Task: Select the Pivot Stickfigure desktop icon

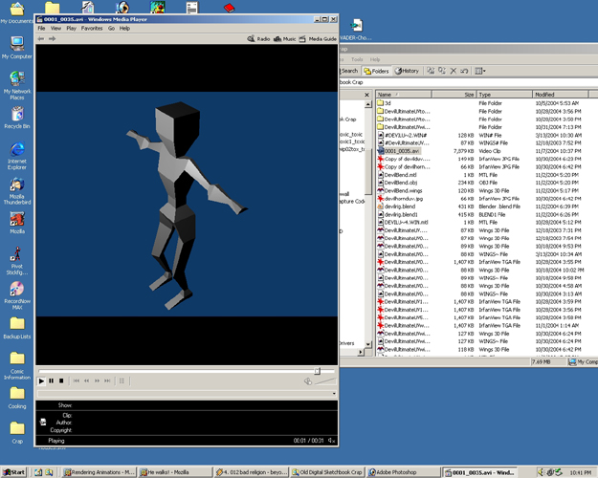Action: pos(17,261)
